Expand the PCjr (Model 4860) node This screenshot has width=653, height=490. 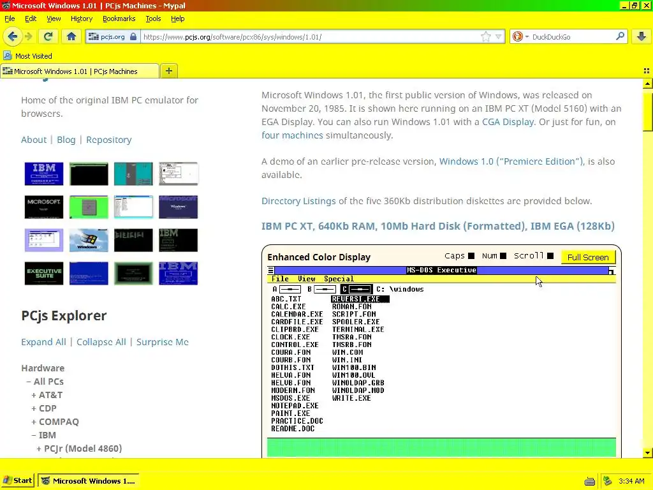(x=39, y=449)
